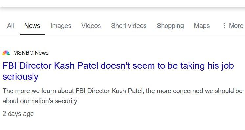Image resolution: width=245 pixels, height=130 pixels.
Task: Click empty area right of MSNBC News
Action: click(141, 53)
